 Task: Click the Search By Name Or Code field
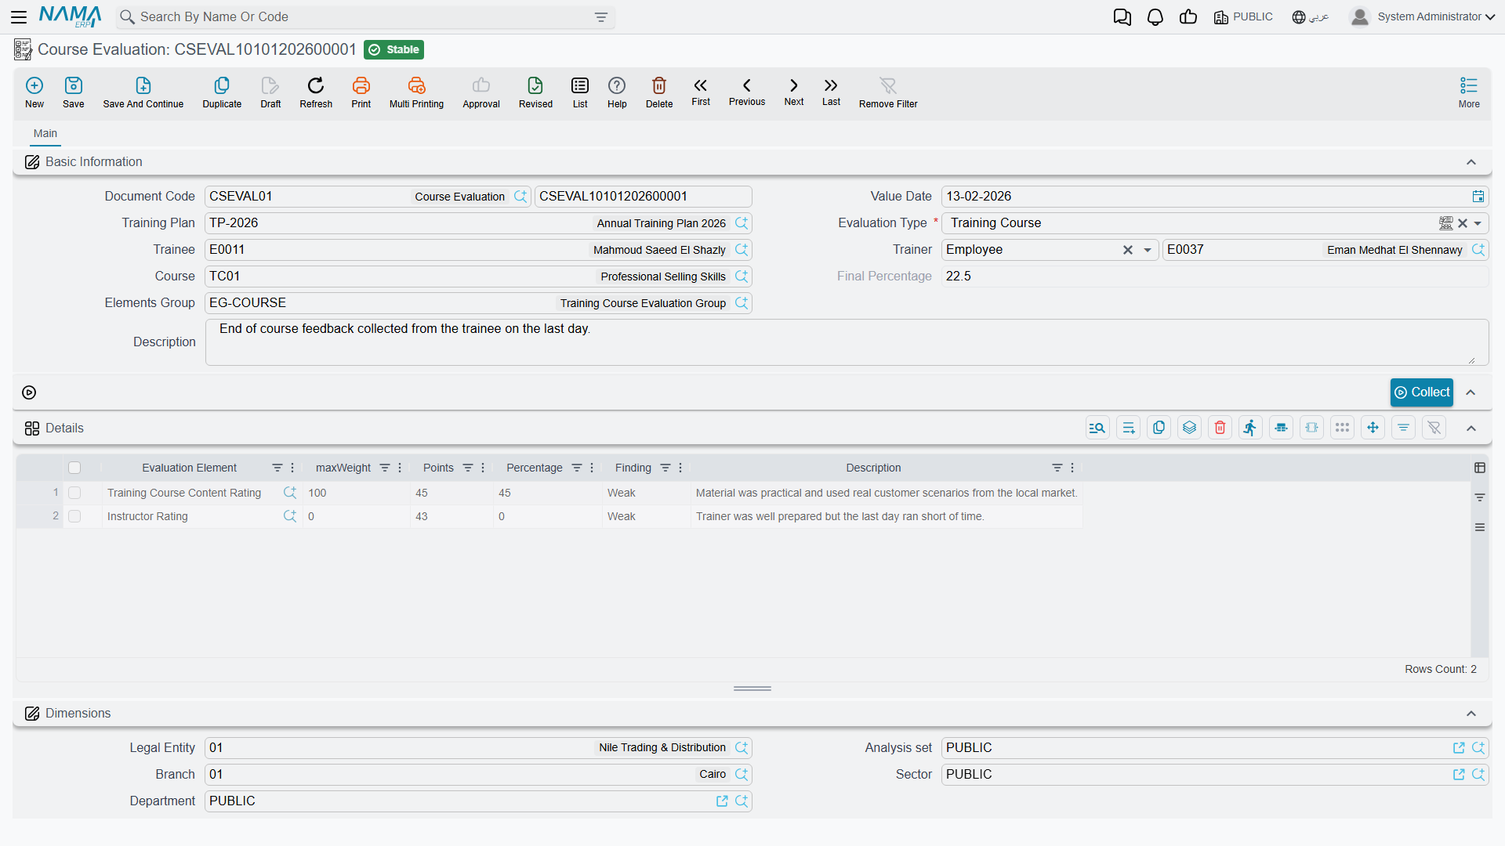364,17
